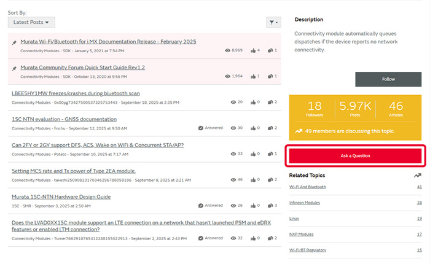Click pin icon on Quick Start Guide post

pyautogui.click(x=14, y=68)
